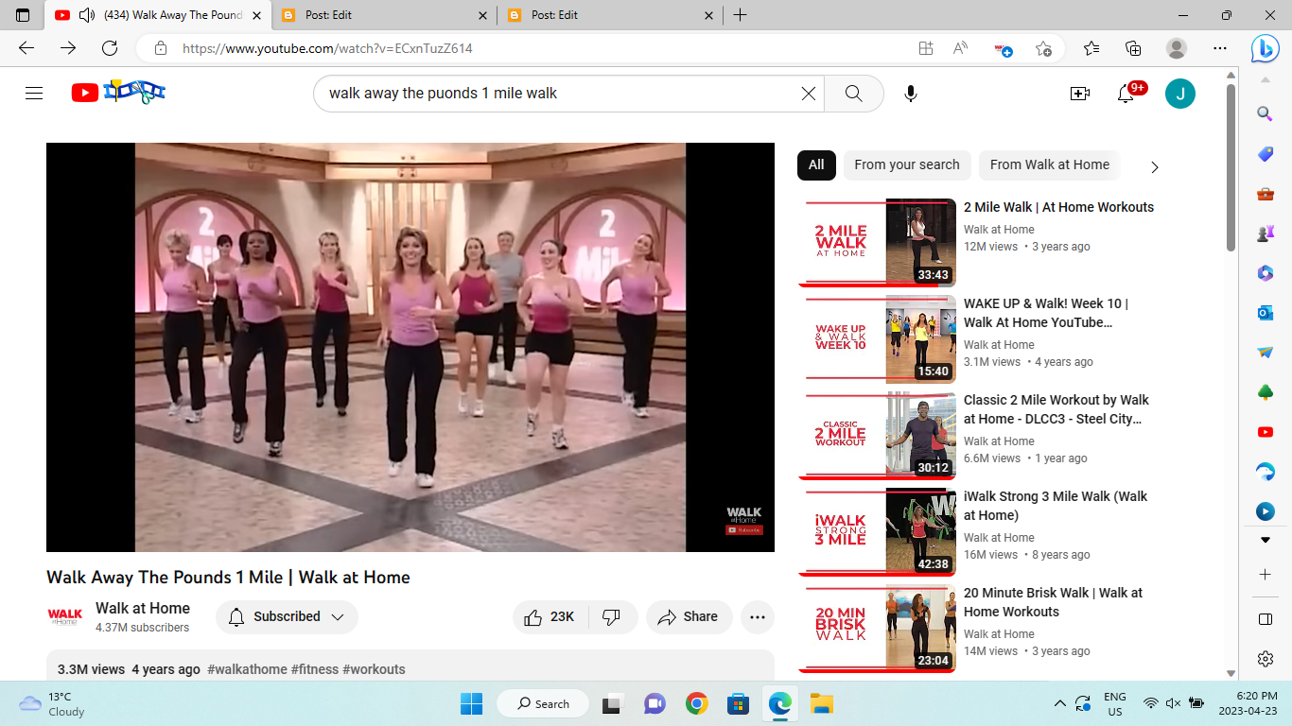Open the Edge profile icon
Screen dimensions: 1292x726
1177,48
